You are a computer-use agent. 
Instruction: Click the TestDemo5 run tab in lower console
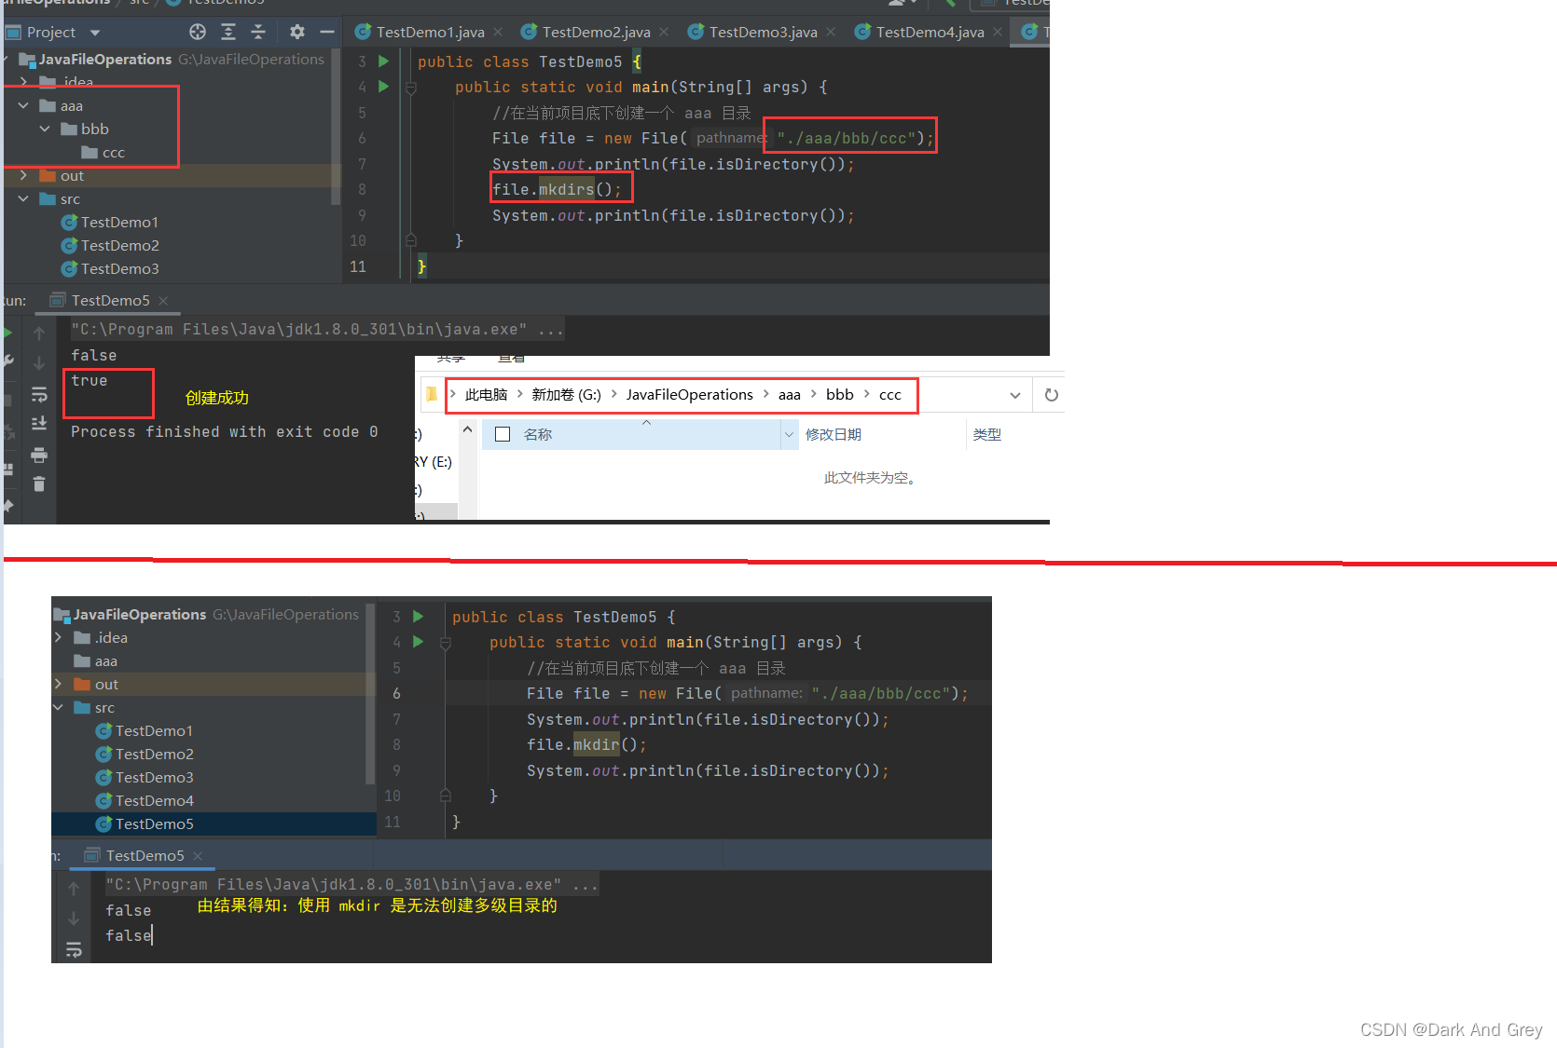coord(145,855)
